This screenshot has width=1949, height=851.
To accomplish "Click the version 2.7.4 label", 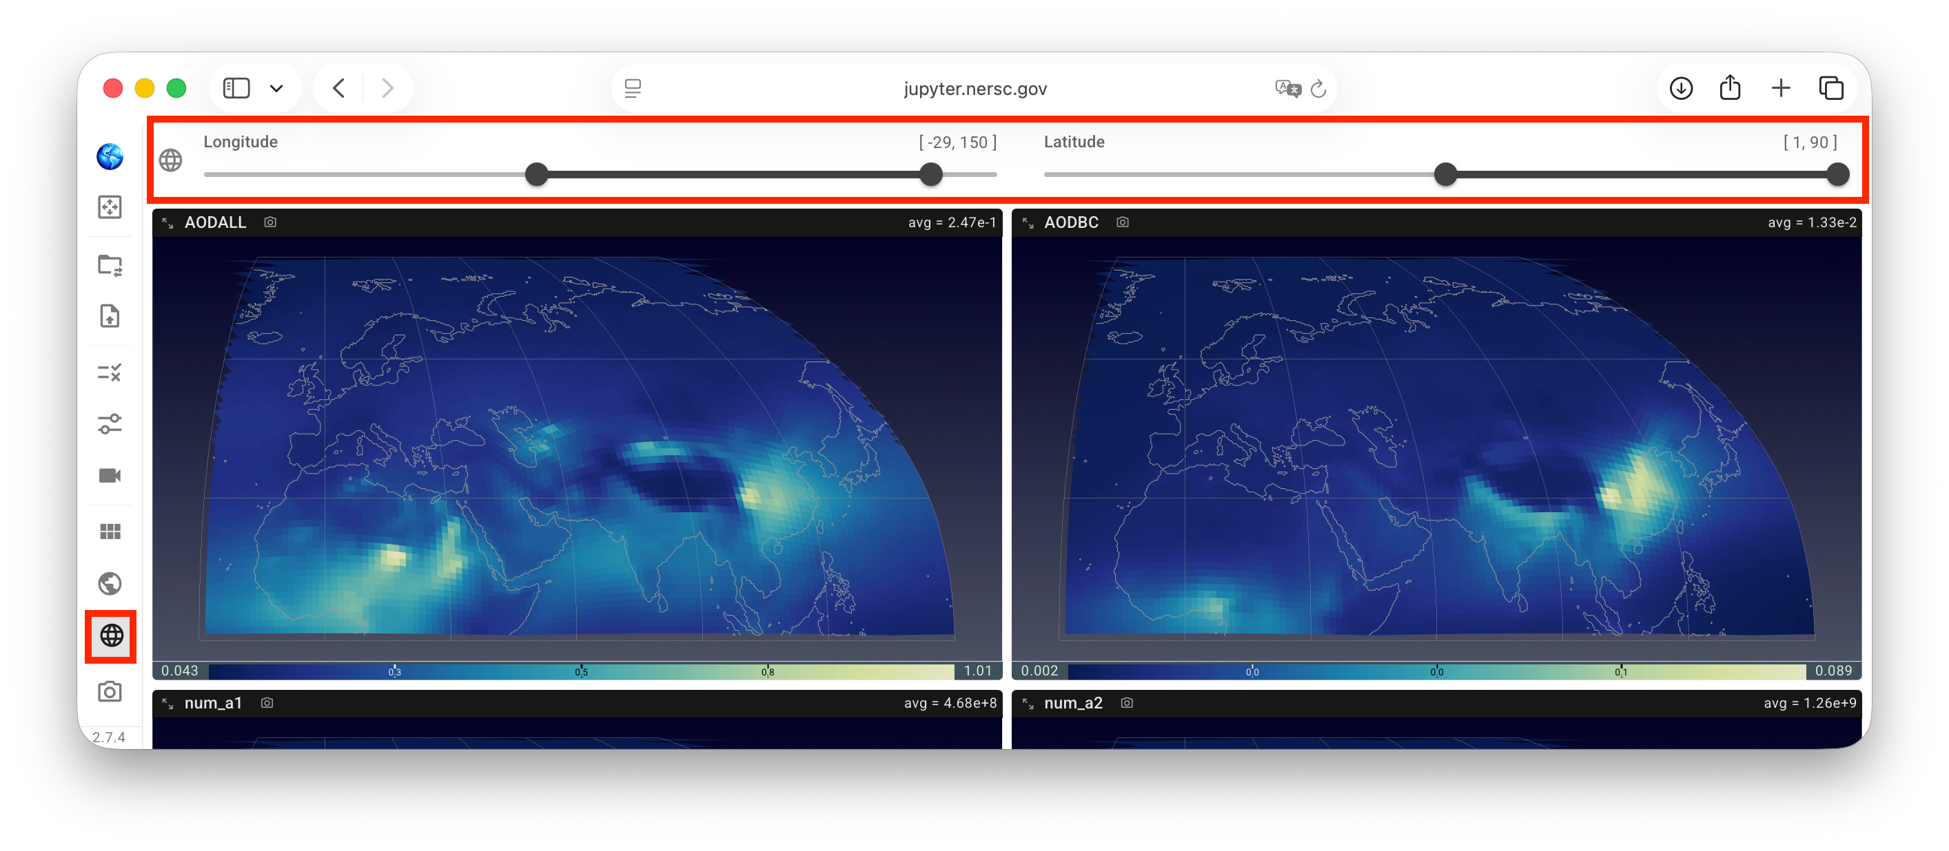I will tap(109, 737).
